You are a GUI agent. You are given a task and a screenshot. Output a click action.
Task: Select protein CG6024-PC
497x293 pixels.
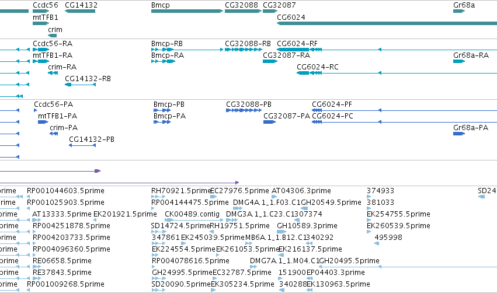click(332, 116)
